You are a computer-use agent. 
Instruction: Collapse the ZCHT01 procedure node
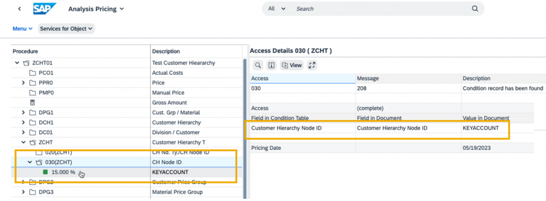pyautogui.click(x=17, y=63)
